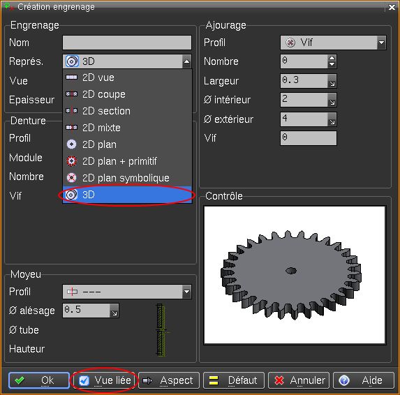
Task: Pick the 2D section icon option
Action: (x=71, y=111)
